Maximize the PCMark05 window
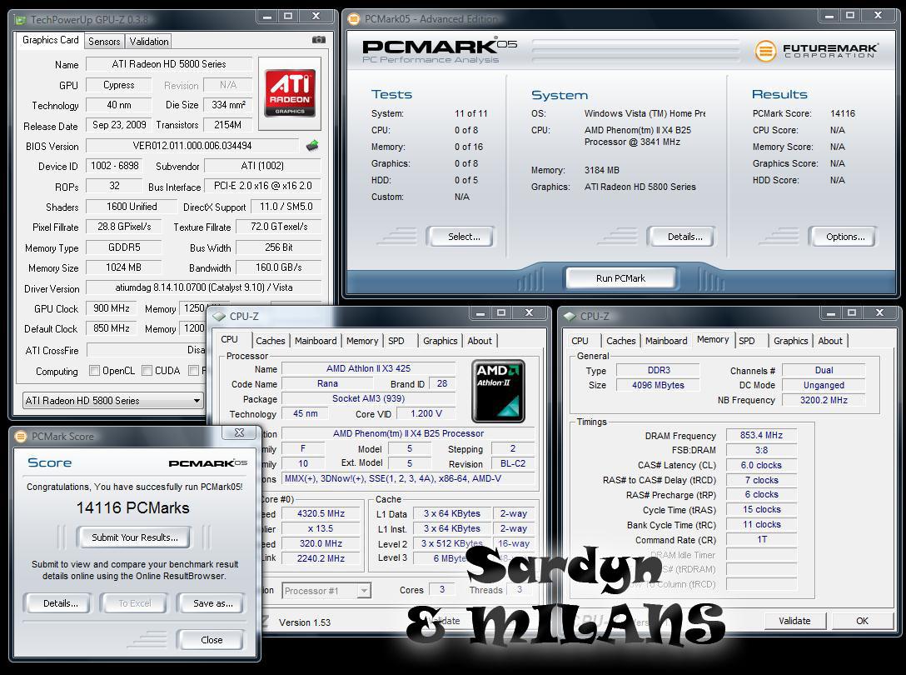The width and height of the screenshot is (906, 675). [850, 16]
